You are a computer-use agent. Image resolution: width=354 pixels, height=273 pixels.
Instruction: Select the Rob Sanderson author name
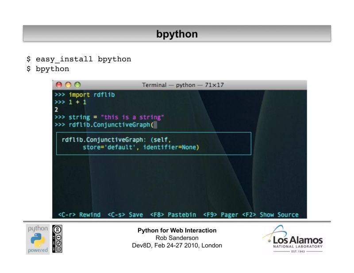pos(176,238)
